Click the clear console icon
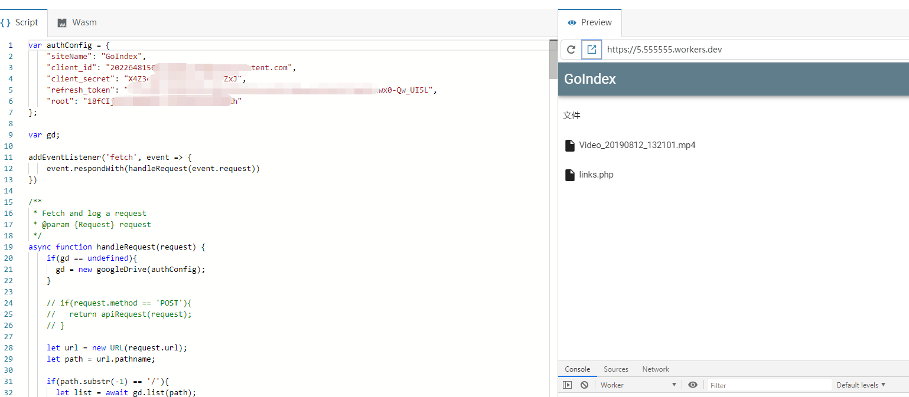909x397 pixels. [x=584, y=385]
